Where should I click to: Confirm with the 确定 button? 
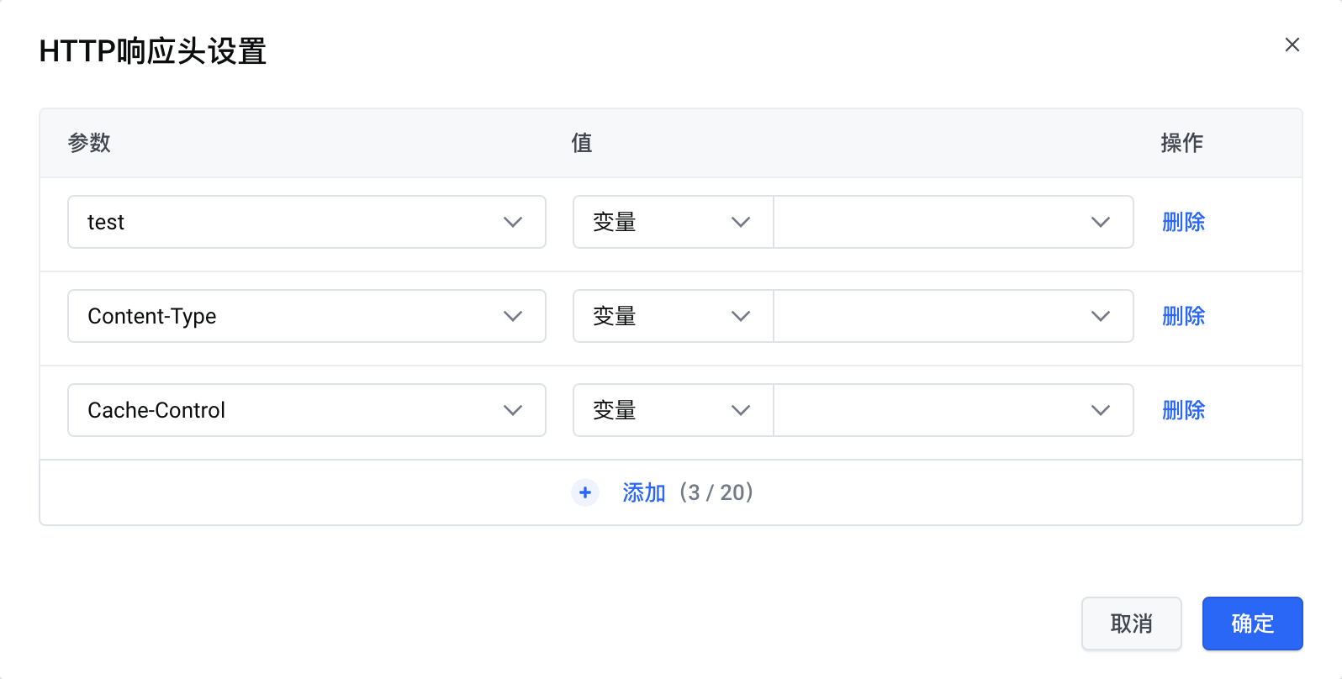tap(1252, 624)
